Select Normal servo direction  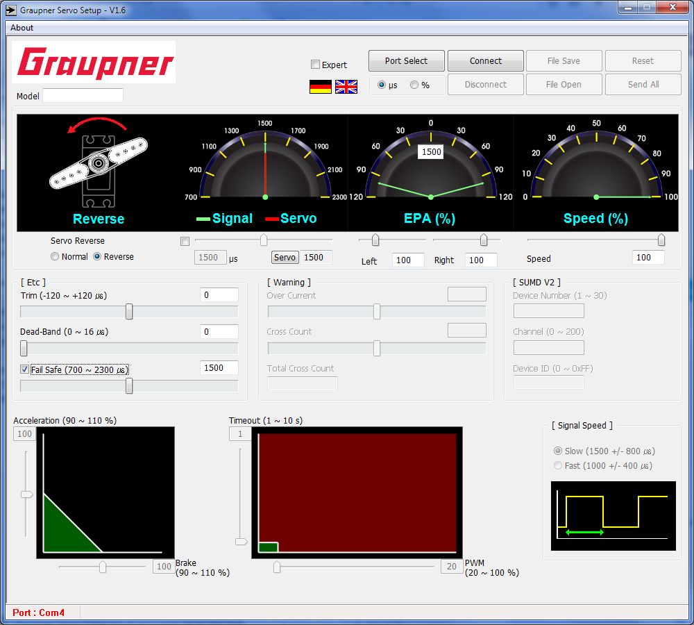[55, 256]
